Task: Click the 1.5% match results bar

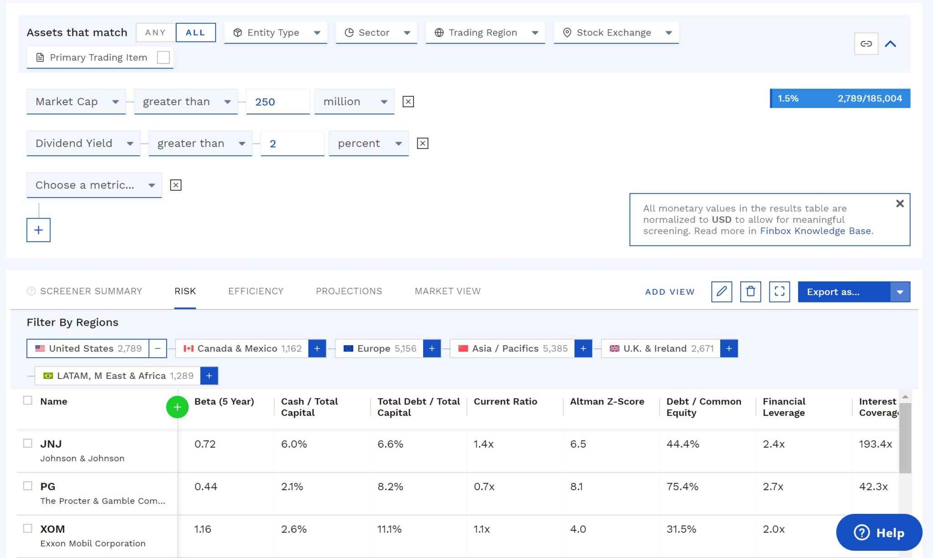Action: click(840, 98)
